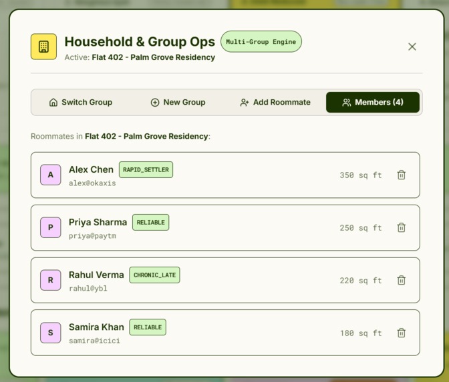
Task: Click Samira Khan's RELIABLE badge
Action: click(148, 327)
